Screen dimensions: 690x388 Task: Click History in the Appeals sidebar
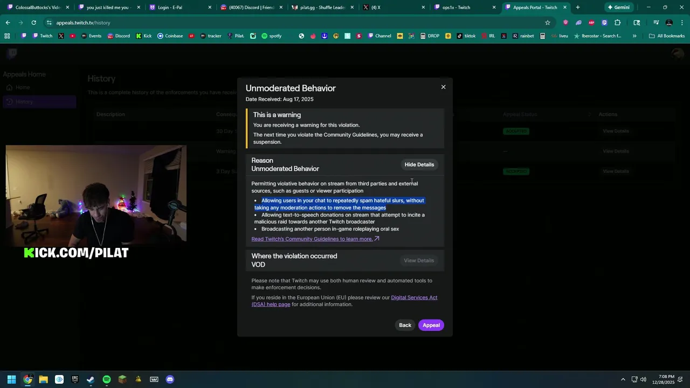click(x=39, y=102)
